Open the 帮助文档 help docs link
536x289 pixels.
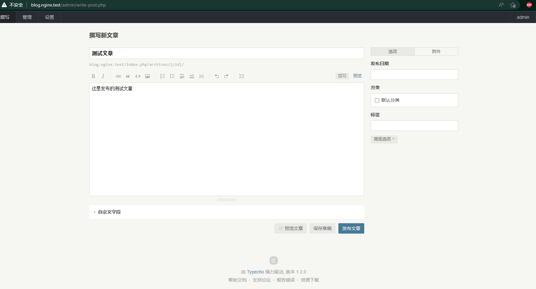(x=237, y=280)
